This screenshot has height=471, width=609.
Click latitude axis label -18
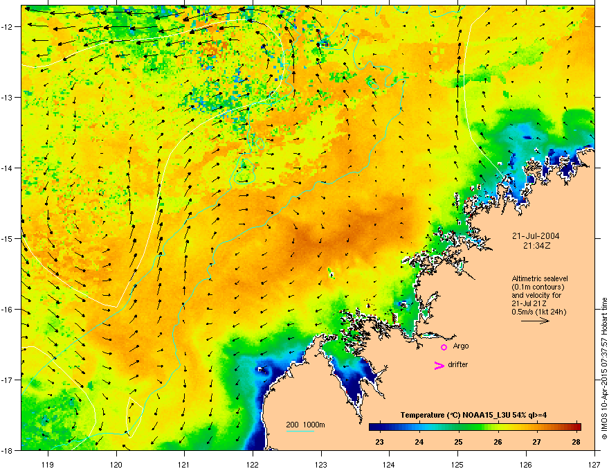point(6,450)
